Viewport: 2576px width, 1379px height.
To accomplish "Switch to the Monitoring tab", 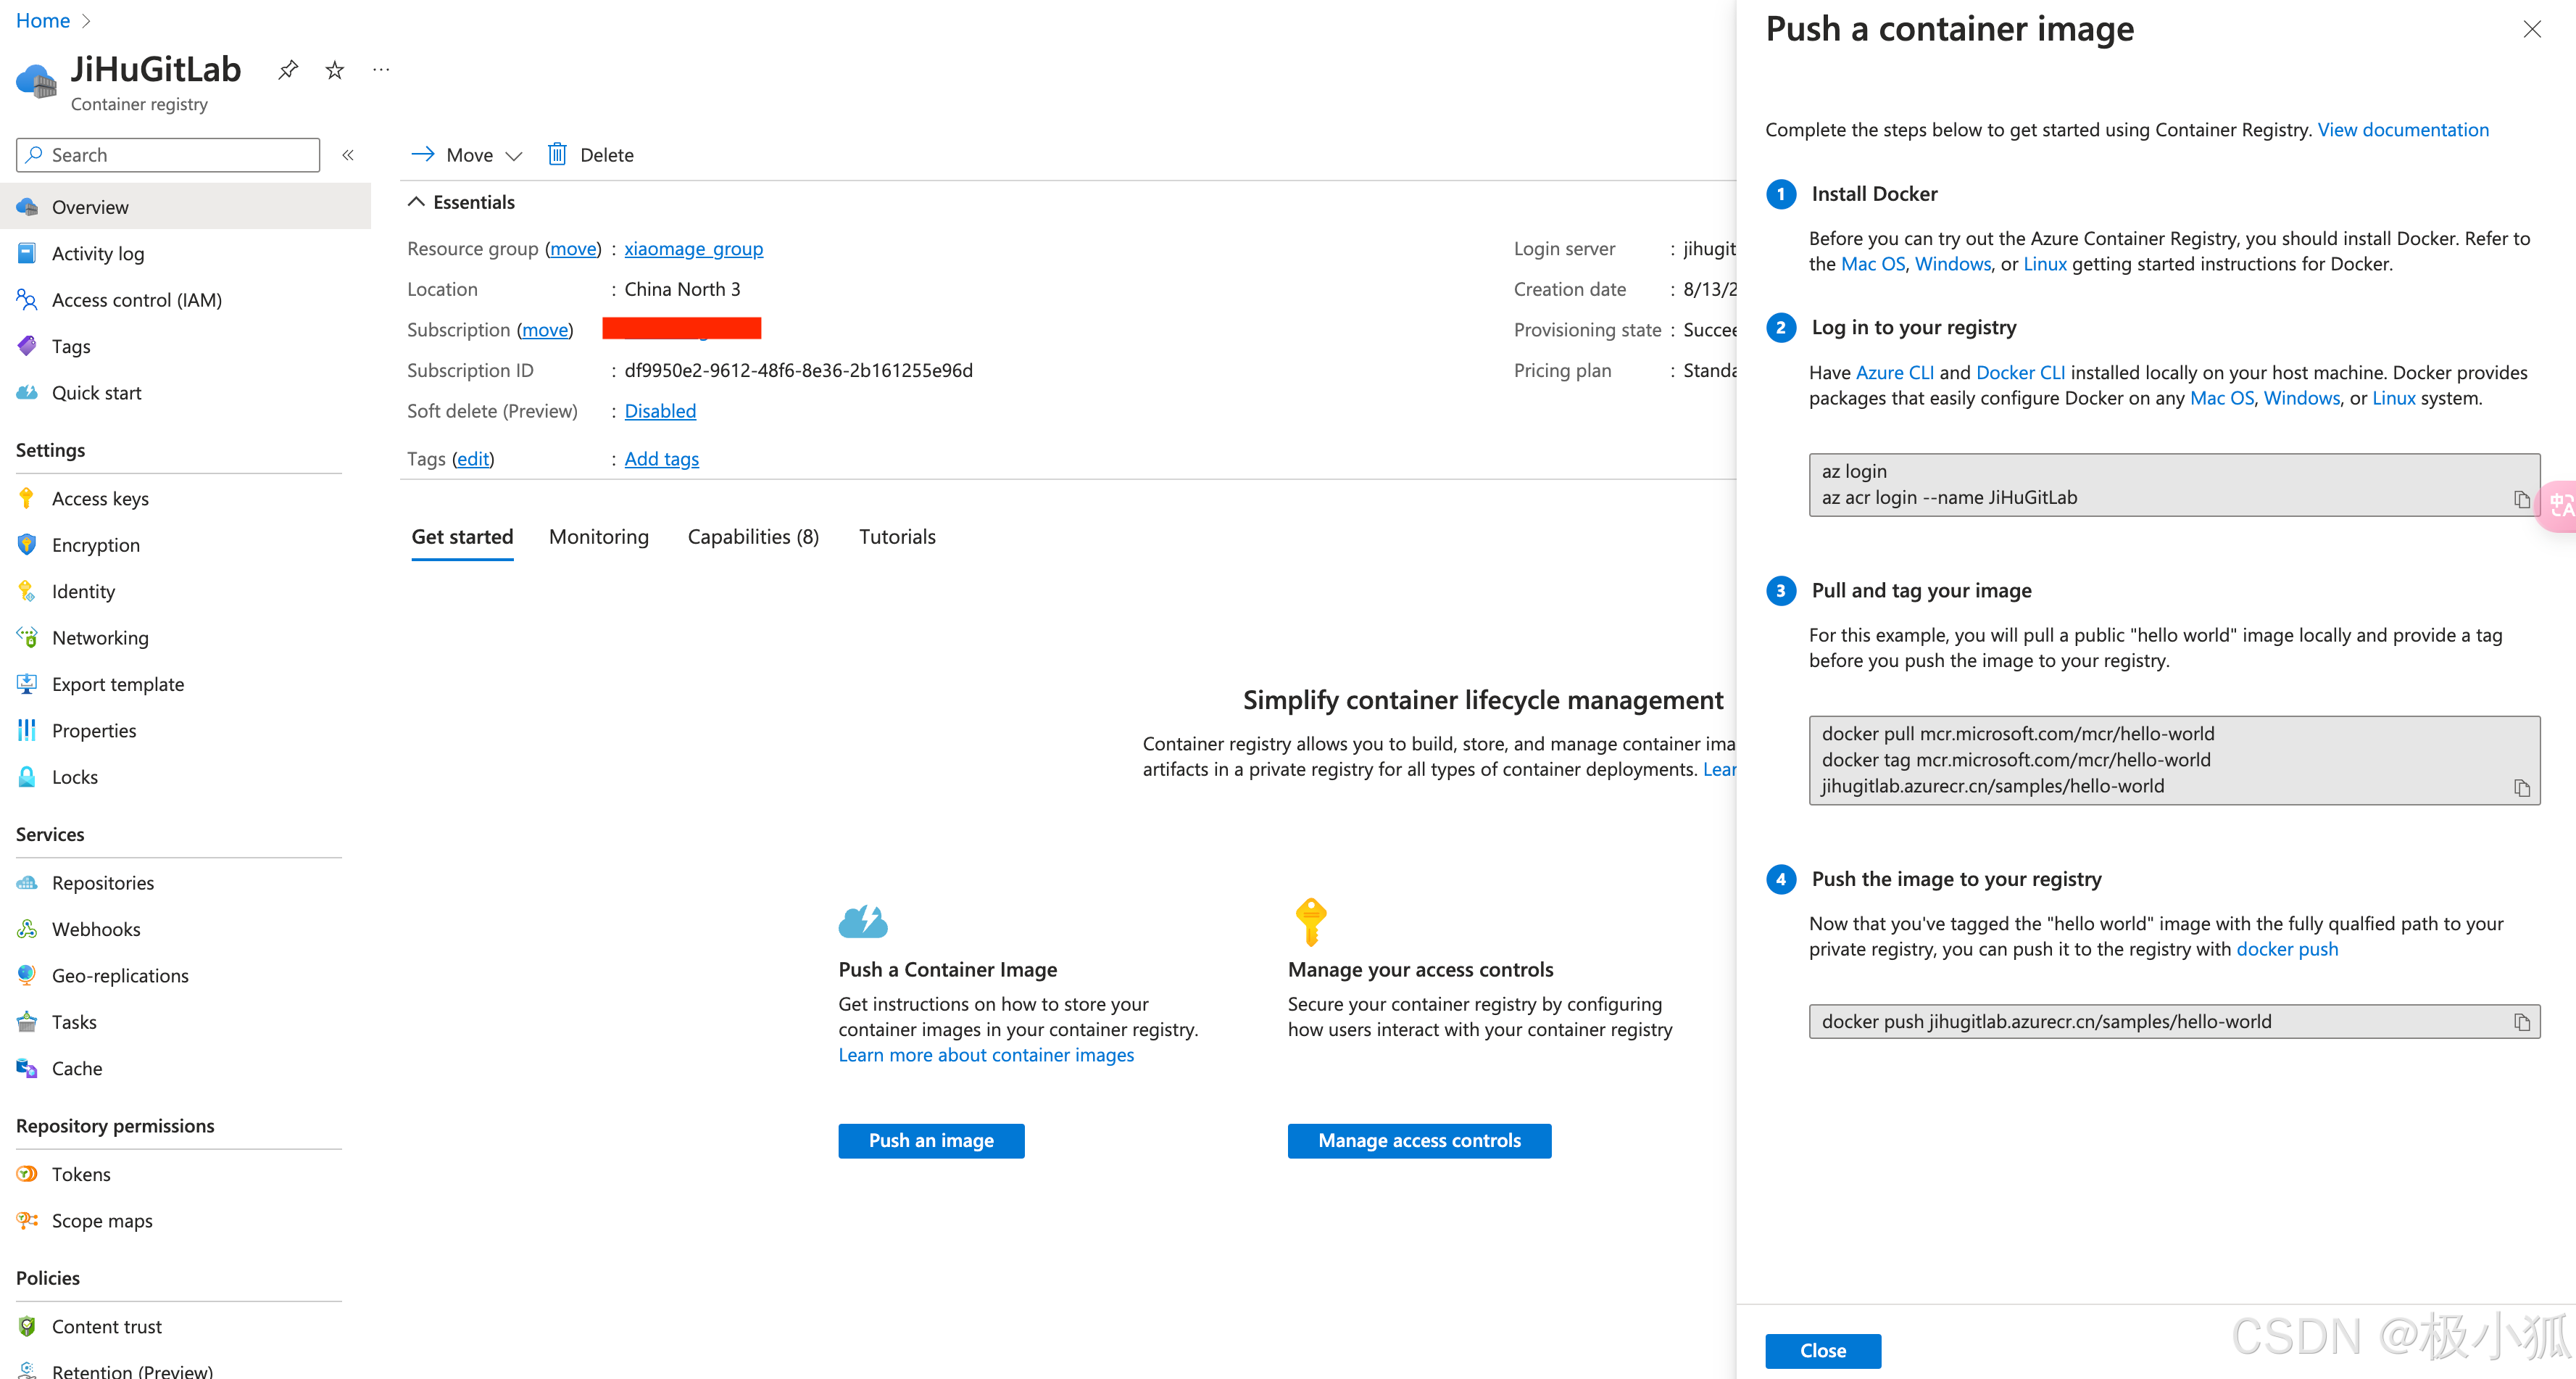I will coord(599,537).
